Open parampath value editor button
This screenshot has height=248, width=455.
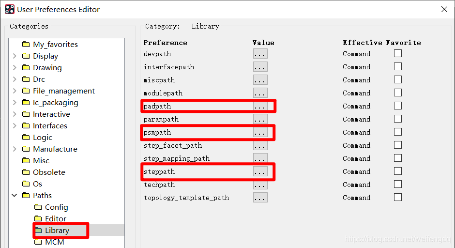(x=260, y=119)
